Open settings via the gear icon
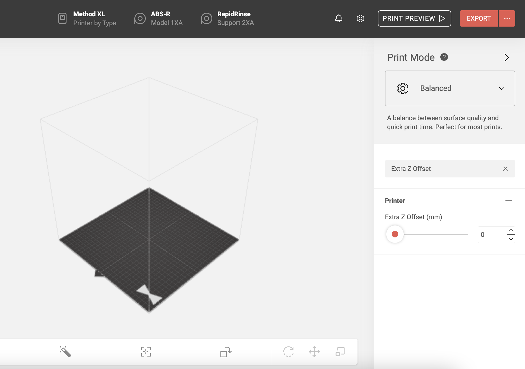Image resolution: width=525 pixels, height=369 pixels. 360,18
